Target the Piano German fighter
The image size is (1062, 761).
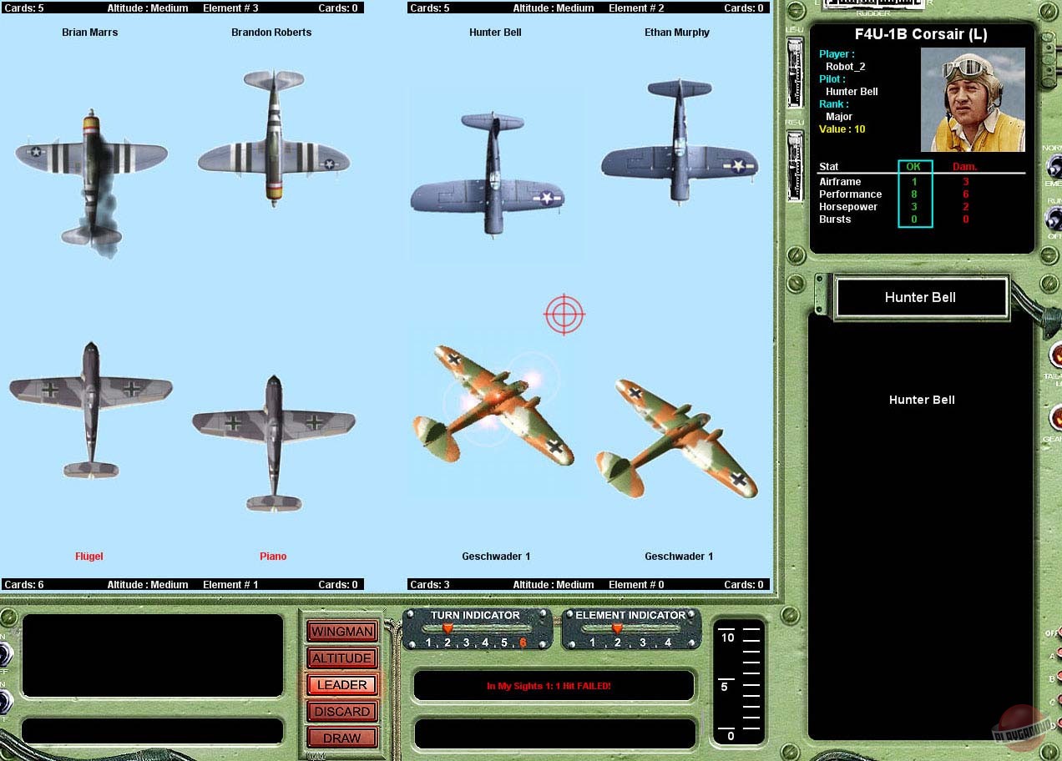click(273, 441)
